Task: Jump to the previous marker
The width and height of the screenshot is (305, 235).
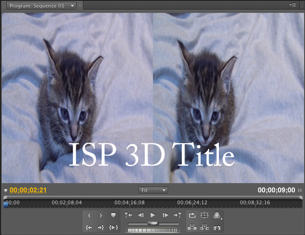Action: click(x=128, y=215)
